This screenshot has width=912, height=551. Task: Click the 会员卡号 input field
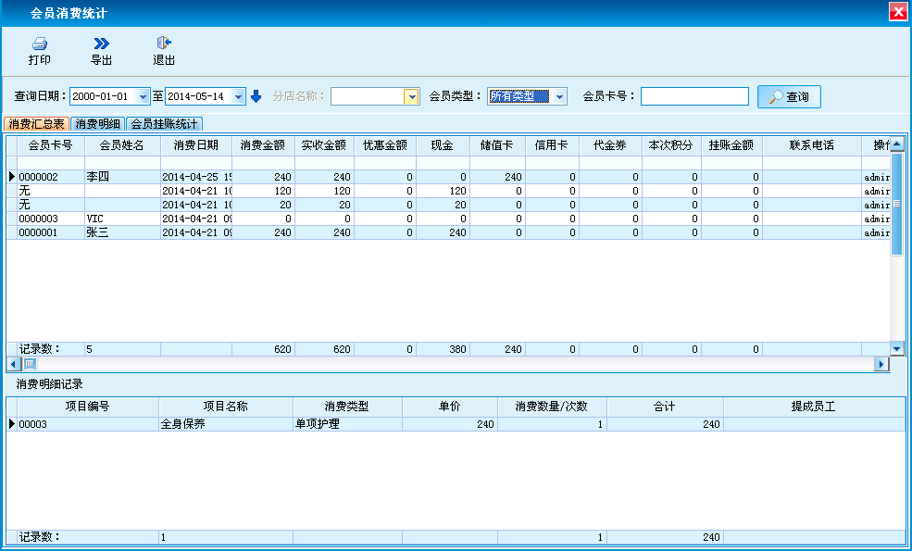click(694, 96)
